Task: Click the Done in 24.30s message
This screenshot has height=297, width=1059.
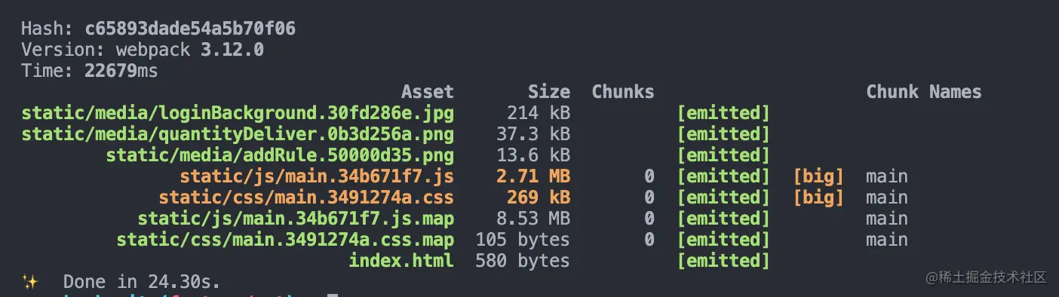Action: coord(142,282)
